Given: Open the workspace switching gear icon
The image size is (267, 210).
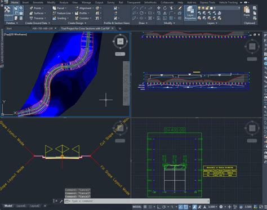Looking at the screenshot, I should pyautogui.click(x=221, y=207).
